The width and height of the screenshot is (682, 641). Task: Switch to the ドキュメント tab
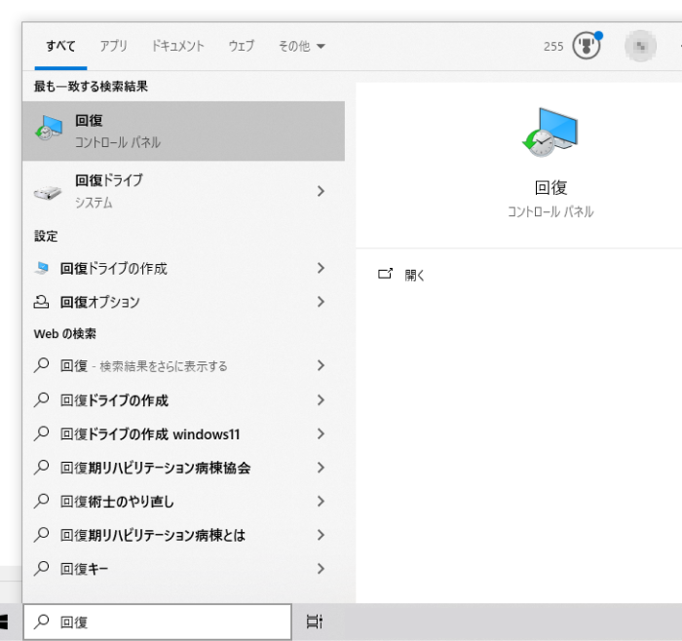click(x=177, y=46)
